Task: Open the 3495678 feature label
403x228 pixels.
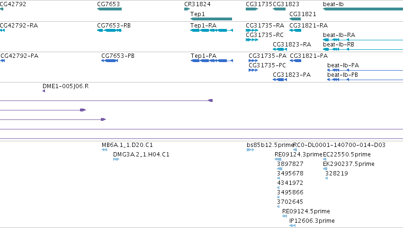Action: [290, 173]
